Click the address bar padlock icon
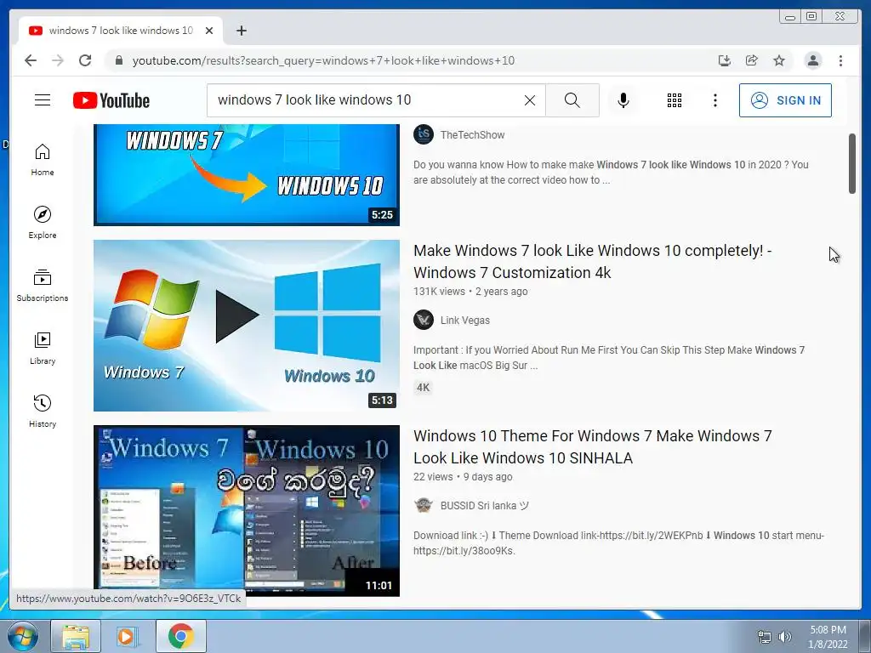Screen dimensions: 871x653 click(x=118, y=60)
